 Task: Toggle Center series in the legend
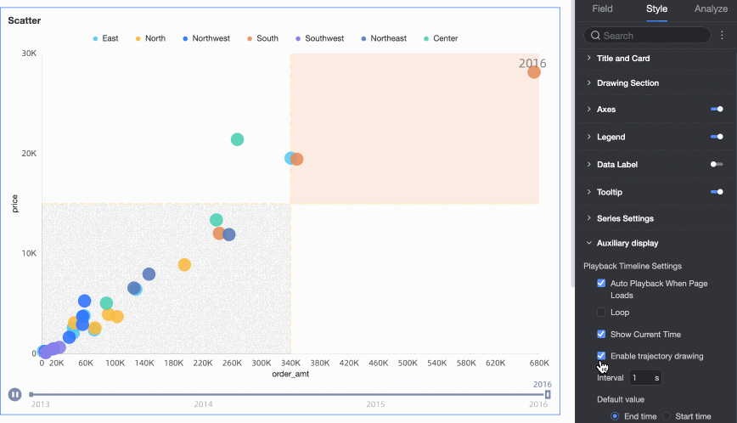(x=441, y=38)
